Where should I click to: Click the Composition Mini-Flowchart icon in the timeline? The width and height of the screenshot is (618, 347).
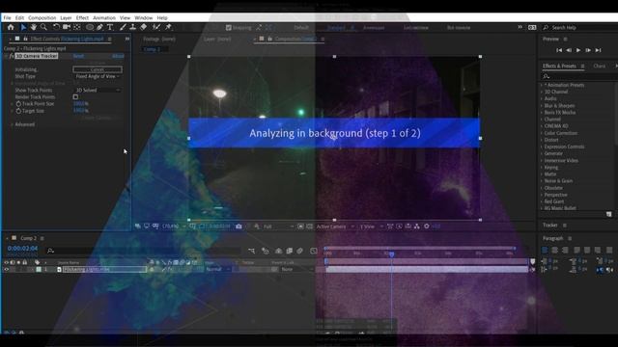tap(251, 251)
